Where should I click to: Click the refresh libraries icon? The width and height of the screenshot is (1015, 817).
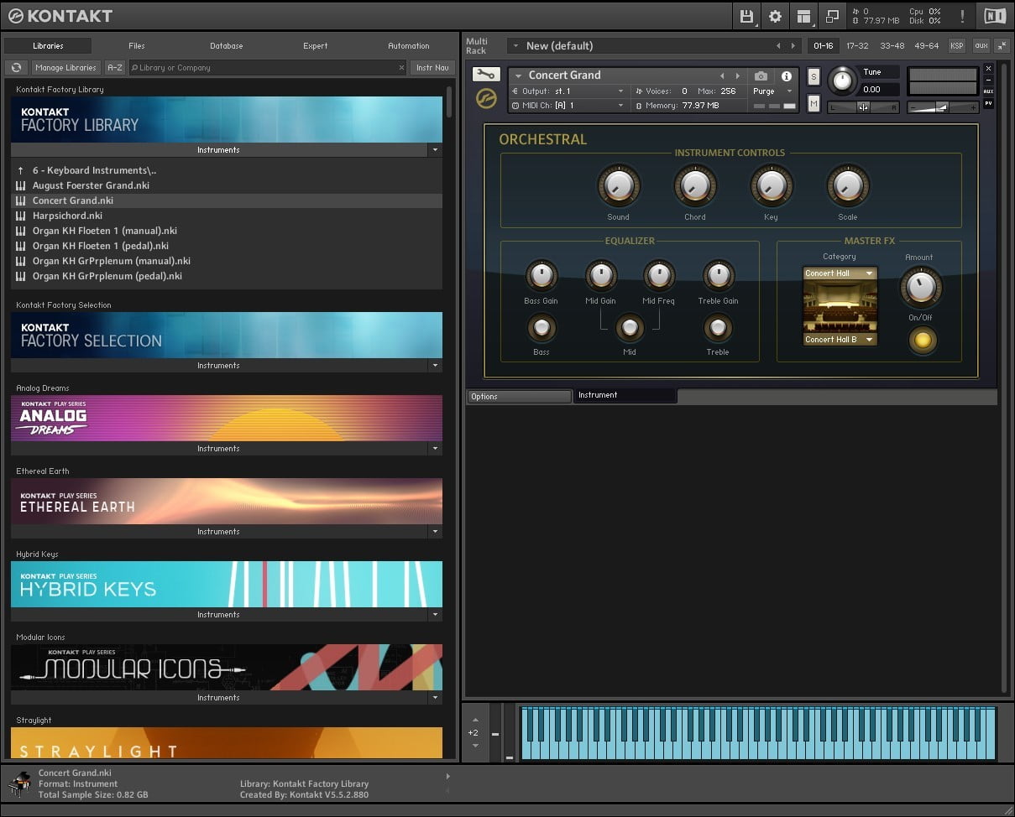point(16,68)
